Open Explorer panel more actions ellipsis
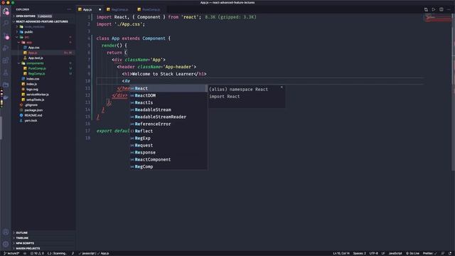The width and height of the screenshot is (455, 256). pos(69,9)
